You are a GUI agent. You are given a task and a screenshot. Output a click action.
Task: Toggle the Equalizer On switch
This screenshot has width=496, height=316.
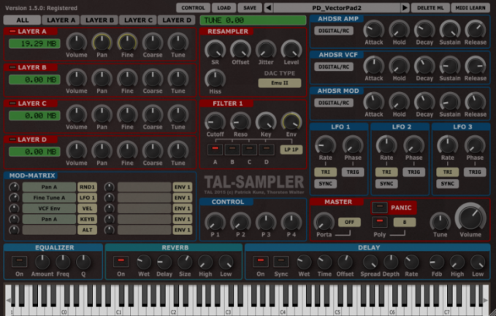coord(19,261)
